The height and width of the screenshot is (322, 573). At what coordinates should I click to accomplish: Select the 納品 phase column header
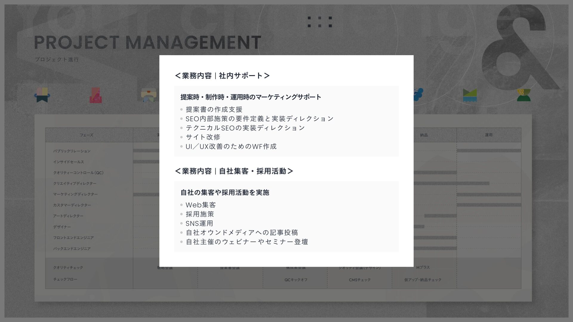424,135
